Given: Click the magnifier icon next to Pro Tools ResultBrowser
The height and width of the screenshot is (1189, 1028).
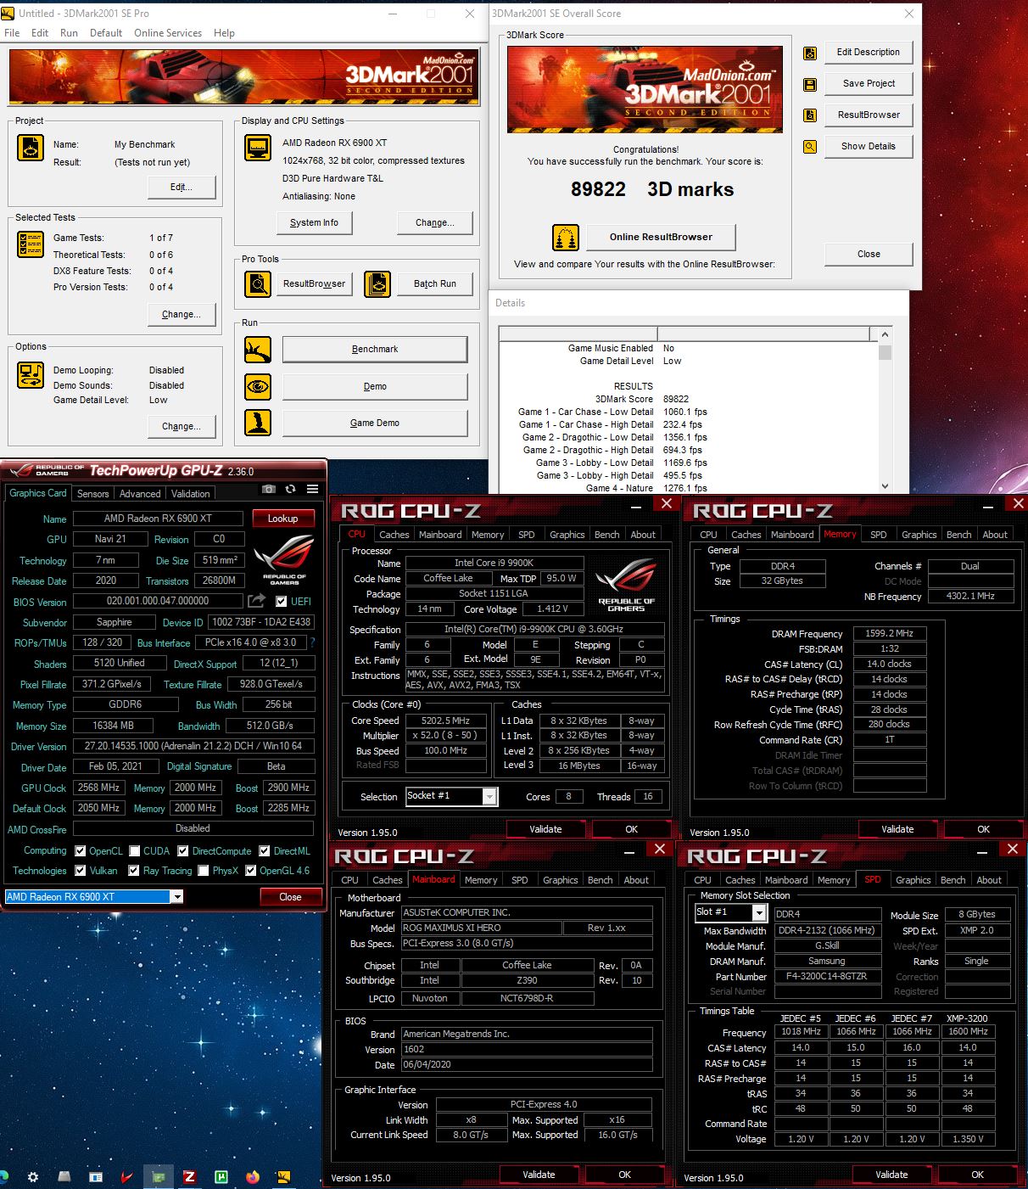Looking at the screenshot, I should coord(258,283).
